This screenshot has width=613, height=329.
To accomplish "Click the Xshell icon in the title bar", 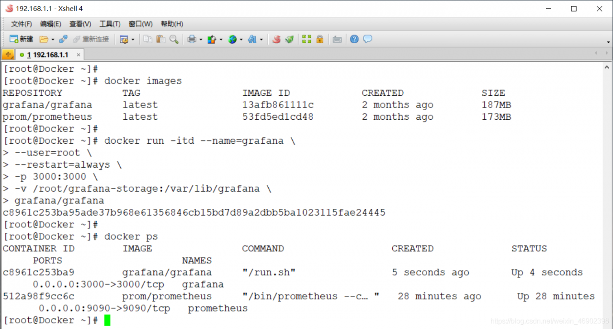I will [9, 8].
